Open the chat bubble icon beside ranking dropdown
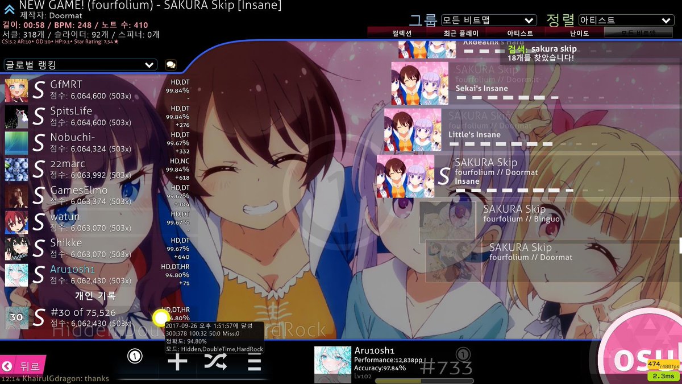Image resolution: width=682 pixels, height=384 pixels. 170,65
